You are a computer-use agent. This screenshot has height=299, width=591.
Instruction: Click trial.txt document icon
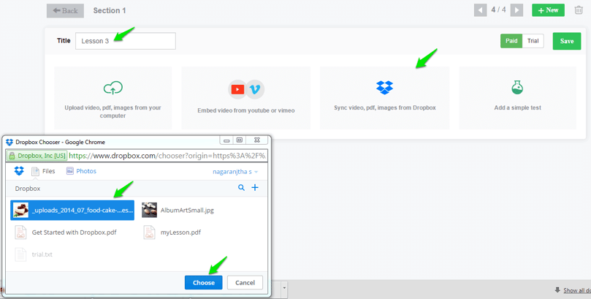20,254
